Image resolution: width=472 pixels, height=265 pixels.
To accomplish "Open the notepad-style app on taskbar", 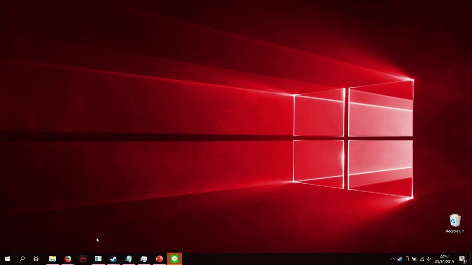I will [129, 259].
